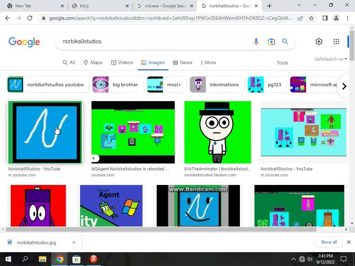Expand the SafeSearch on dropdown
Viewport: 355px width, 266px height.
330,59
